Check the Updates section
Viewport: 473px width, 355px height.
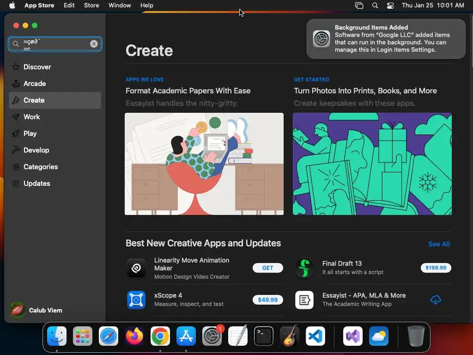[55, 183]
